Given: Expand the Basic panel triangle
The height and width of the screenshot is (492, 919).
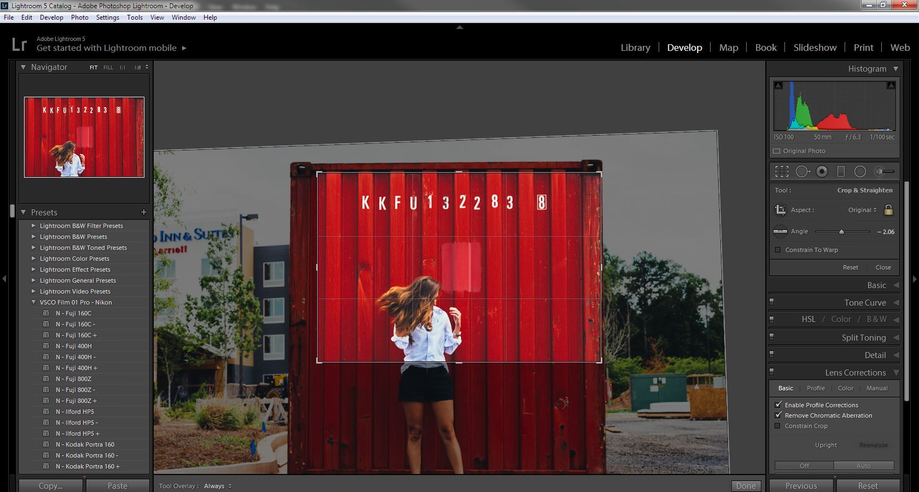Looking at the screenshot, I should click(x=896, y=285).
